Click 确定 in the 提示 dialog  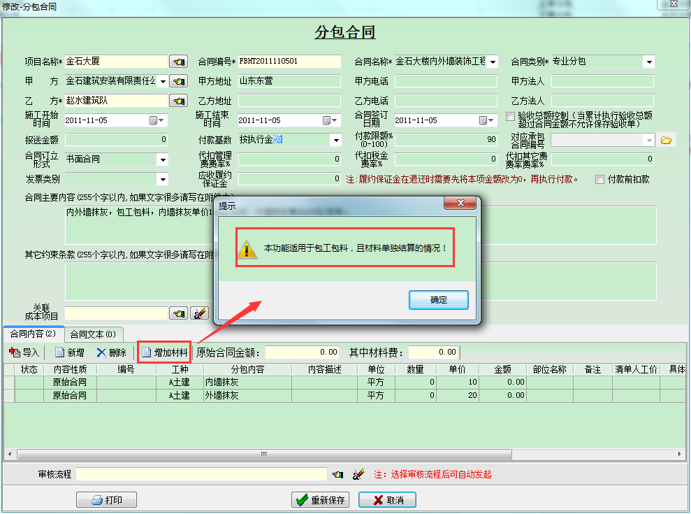pyautogui.click(x=438, y=300)
